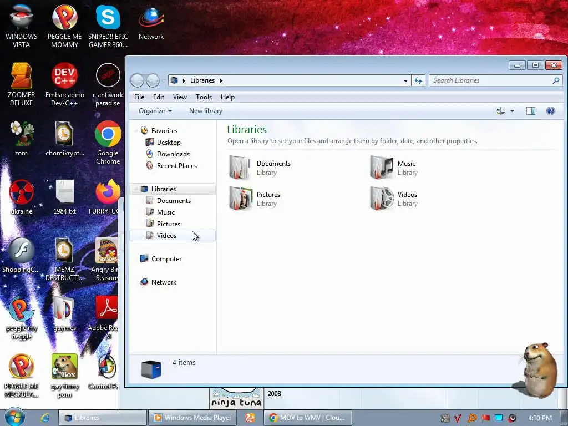Image resolution: width=568 pixels, height=426 pixels.
Task: Switch to Windows Media Player taskbar button
Action: click(192, 418)
